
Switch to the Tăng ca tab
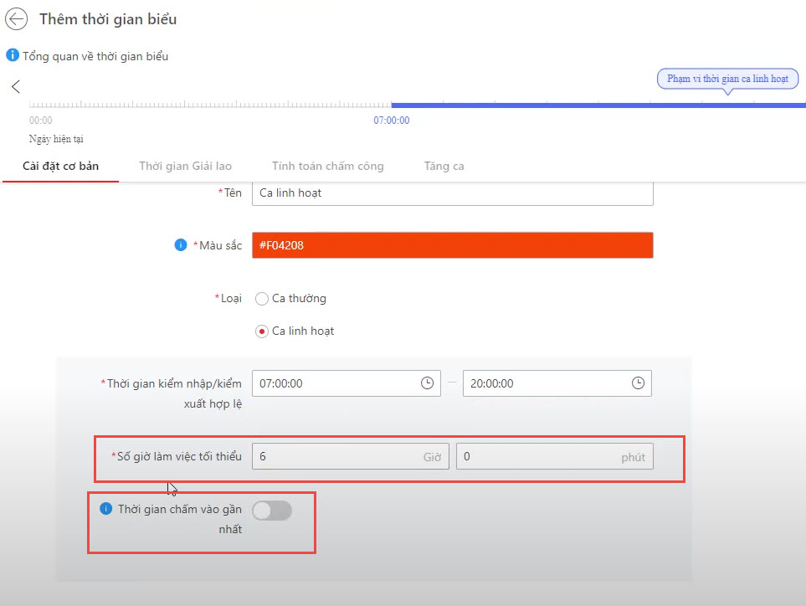coord(444,166)
